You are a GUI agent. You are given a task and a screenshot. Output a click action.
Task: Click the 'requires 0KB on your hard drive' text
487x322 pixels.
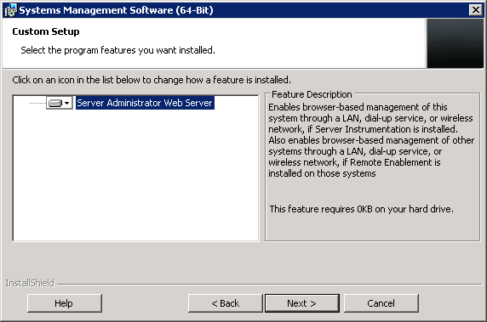click(x=361, y=209)
